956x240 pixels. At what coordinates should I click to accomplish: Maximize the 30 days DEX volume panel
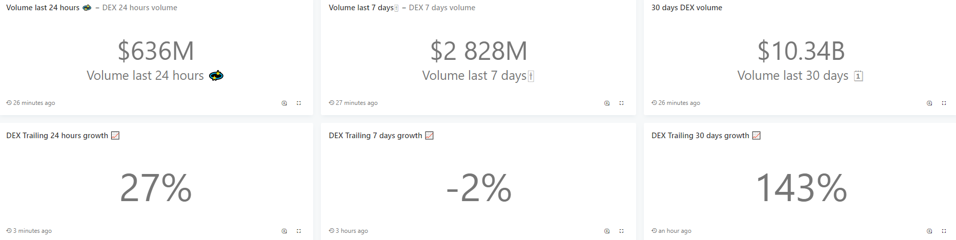coord(944,103)
